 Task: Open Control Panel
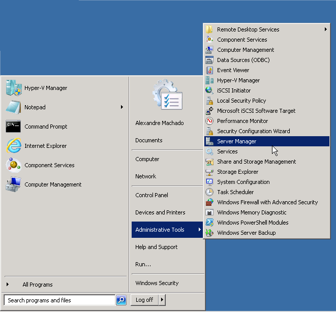(x=151, y=195)
